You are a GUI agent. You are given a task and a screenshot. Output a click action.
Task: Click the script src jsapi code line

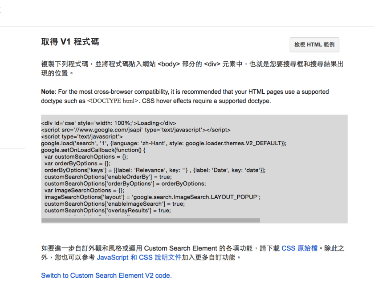(136, 130)
